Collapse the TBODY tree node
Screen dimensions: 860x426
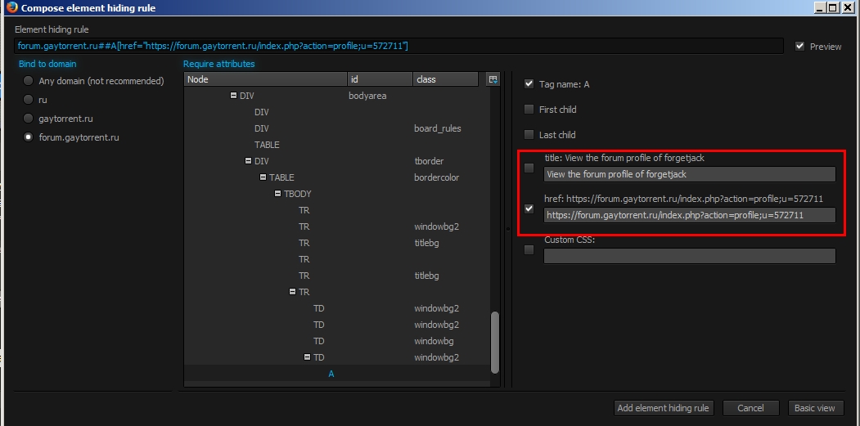coord(278,194)
